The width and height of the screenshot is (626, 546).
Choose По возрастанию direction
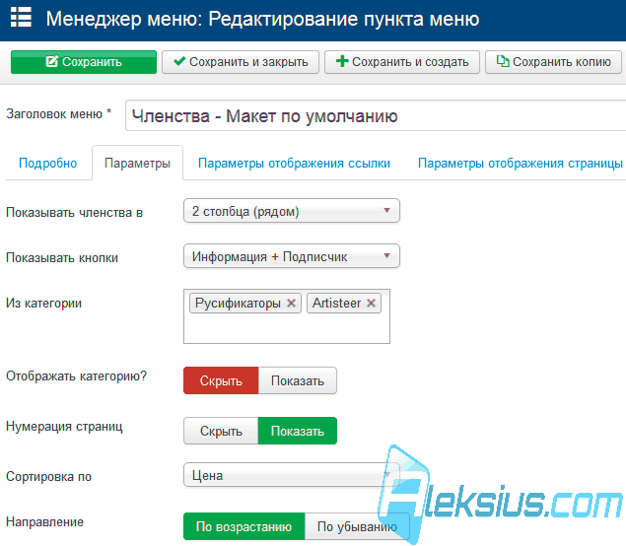pyautogui.click(x=243, y=526)
